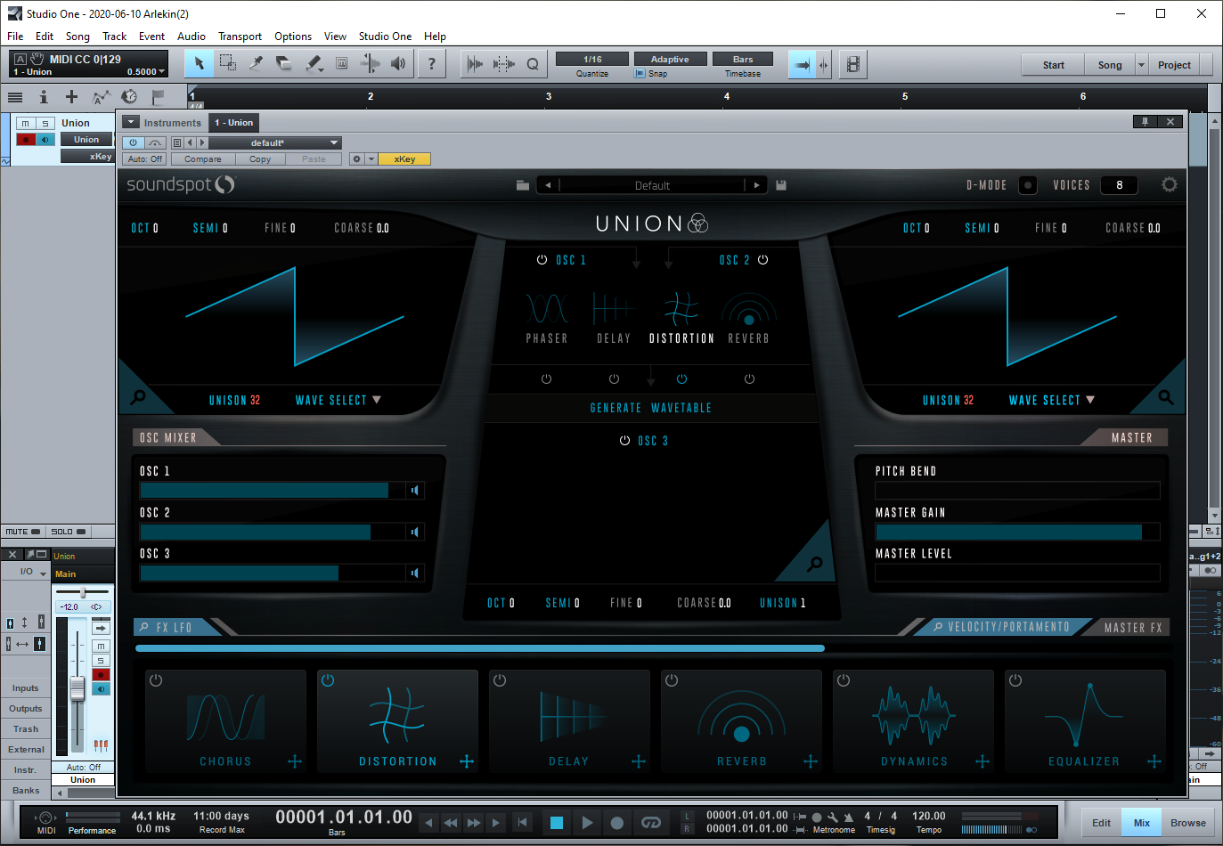Open OSC 2 Wave Select dropdown
Viewport: 1223px width, 846px height.
tap(1052, 401)
